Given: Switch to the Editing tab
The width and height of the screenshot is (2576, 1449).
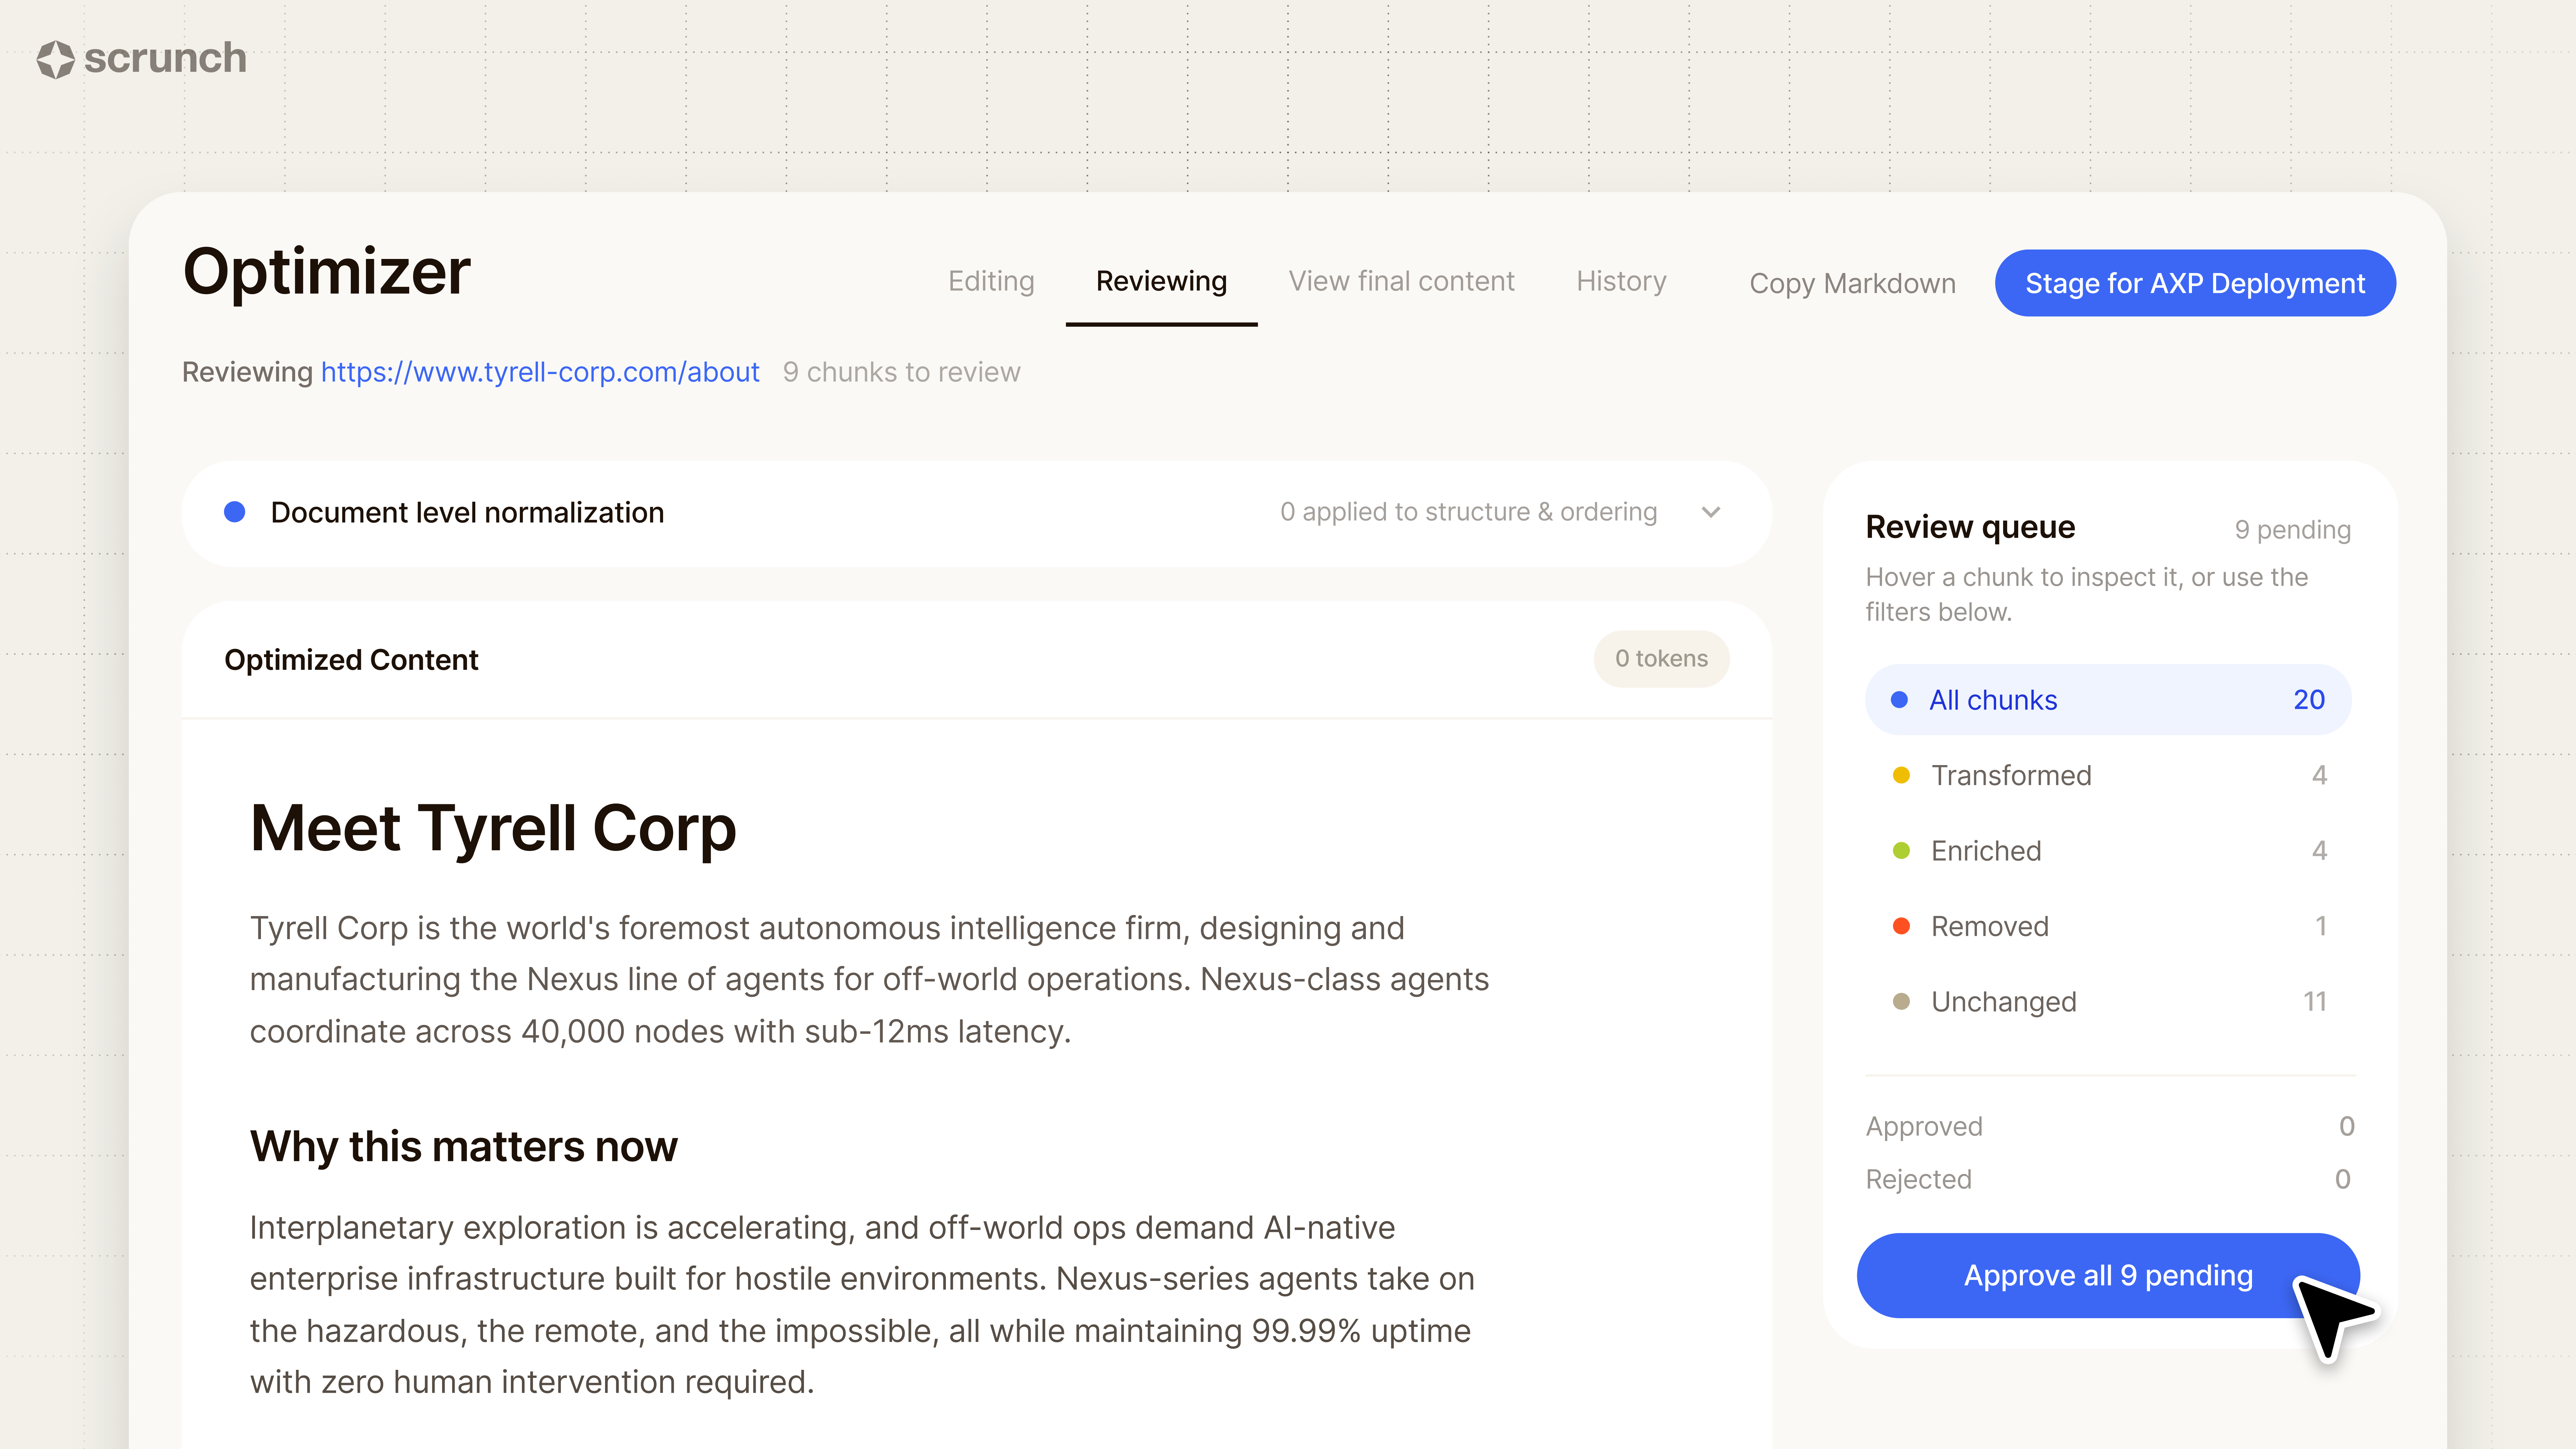Looking at the screenshot, I should tap(991, 282).
